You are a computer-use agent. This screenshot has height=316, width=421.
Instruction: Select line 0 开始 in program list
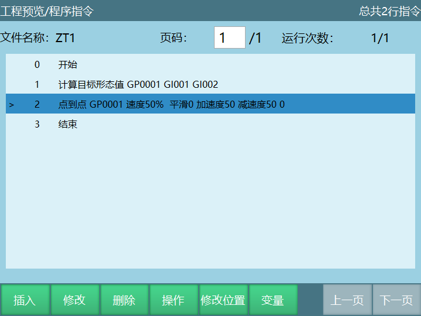68,64
